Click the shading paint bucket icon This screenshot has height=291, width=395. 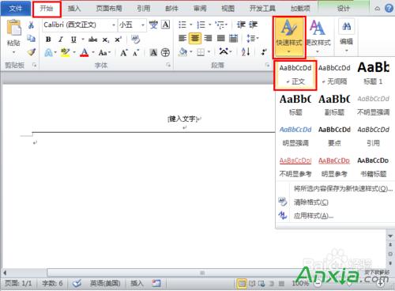point(182,52)
